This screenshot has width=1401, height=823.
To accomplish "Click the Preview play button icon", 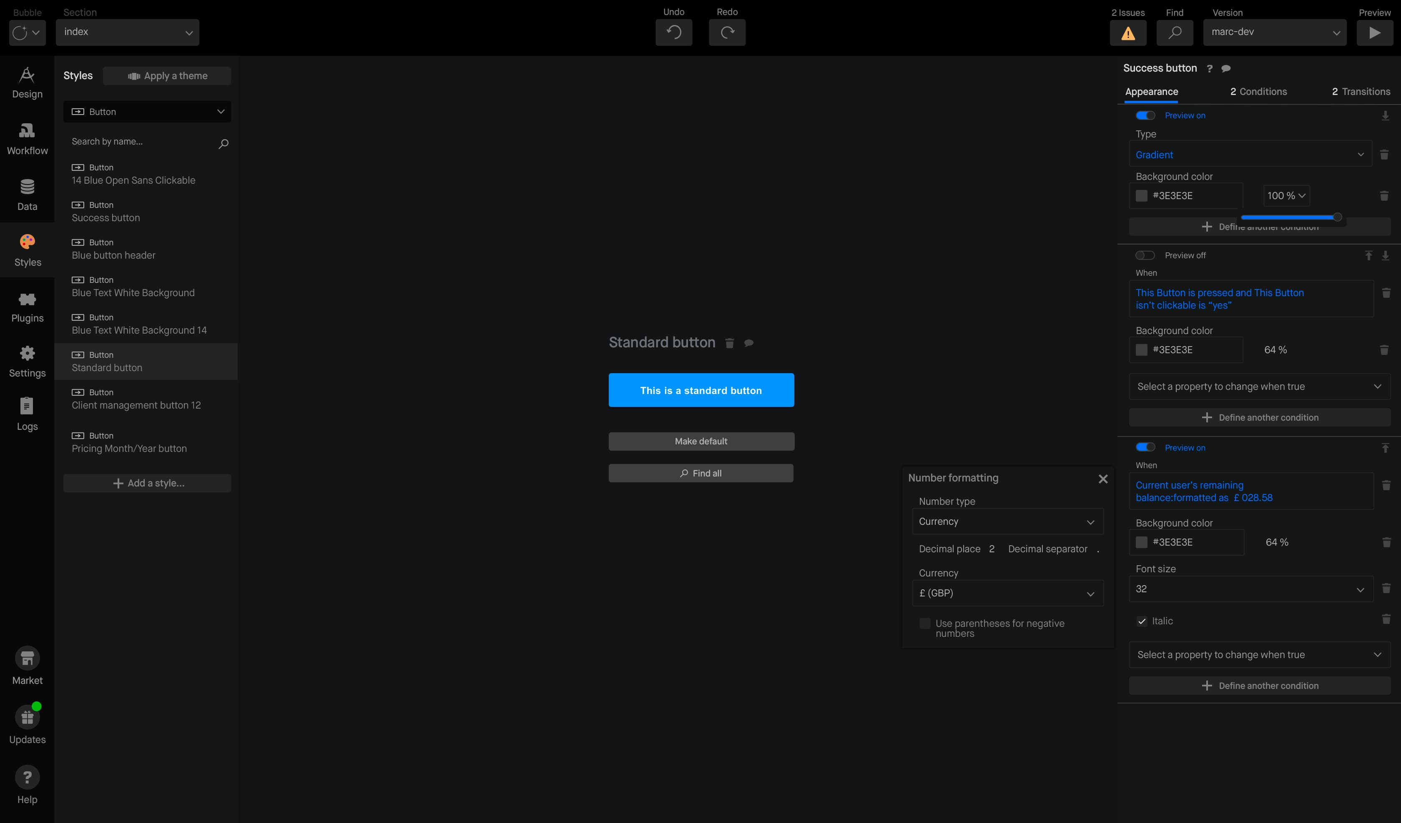I will click(1375, 31).
